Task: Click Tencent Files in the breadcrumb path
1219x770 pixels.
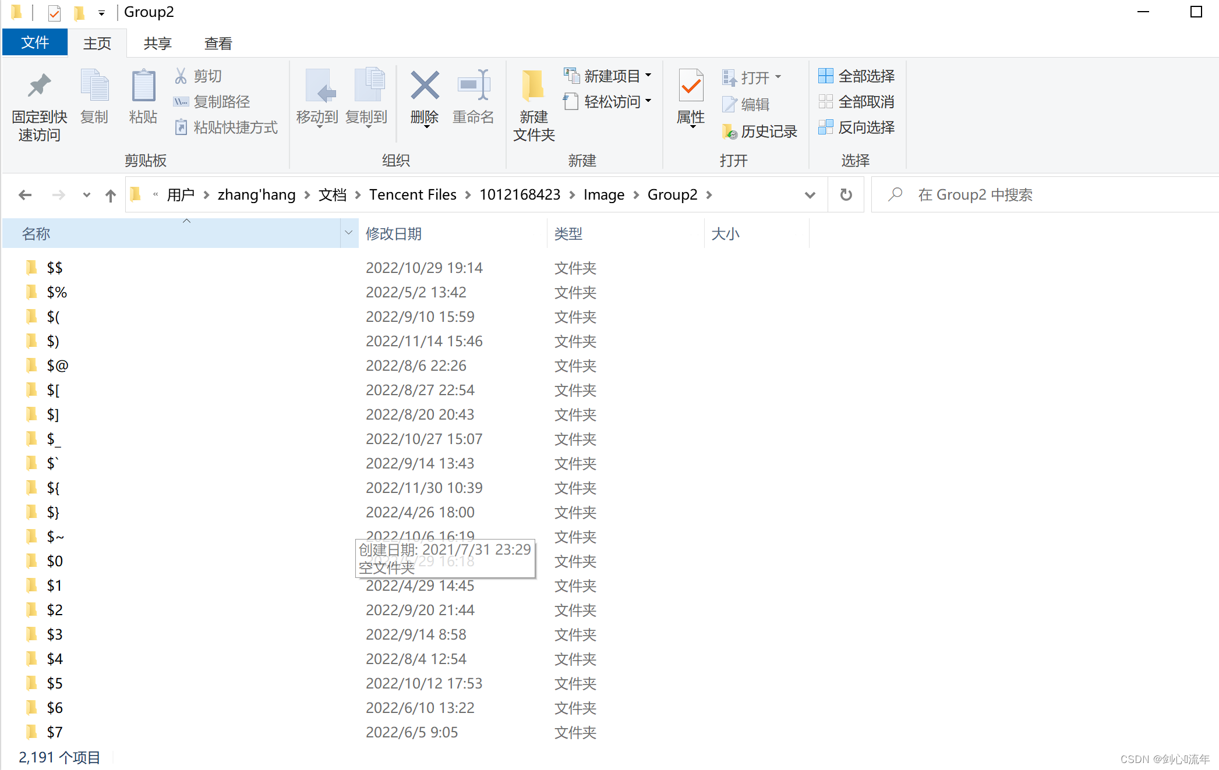Action: pos(412,195)
